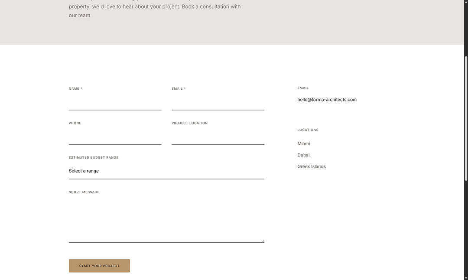
Task: Click the textarea resize handle corner
Action: pos(263,241)
